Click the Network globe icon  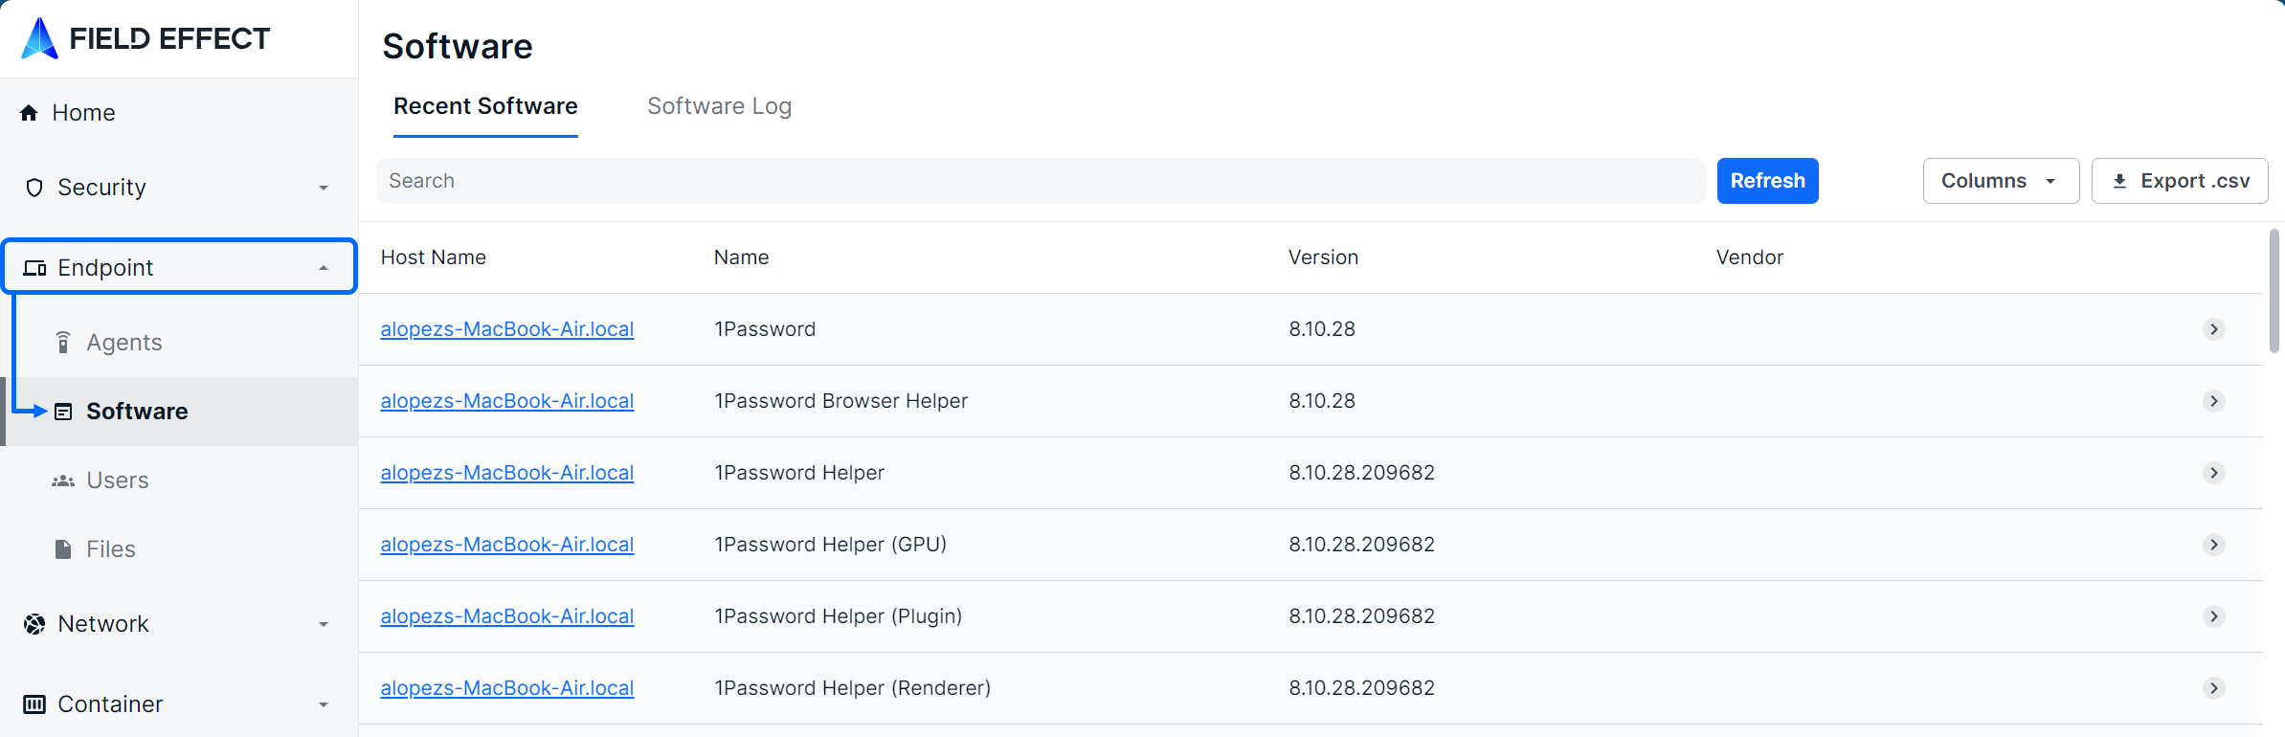pos(34,624)
